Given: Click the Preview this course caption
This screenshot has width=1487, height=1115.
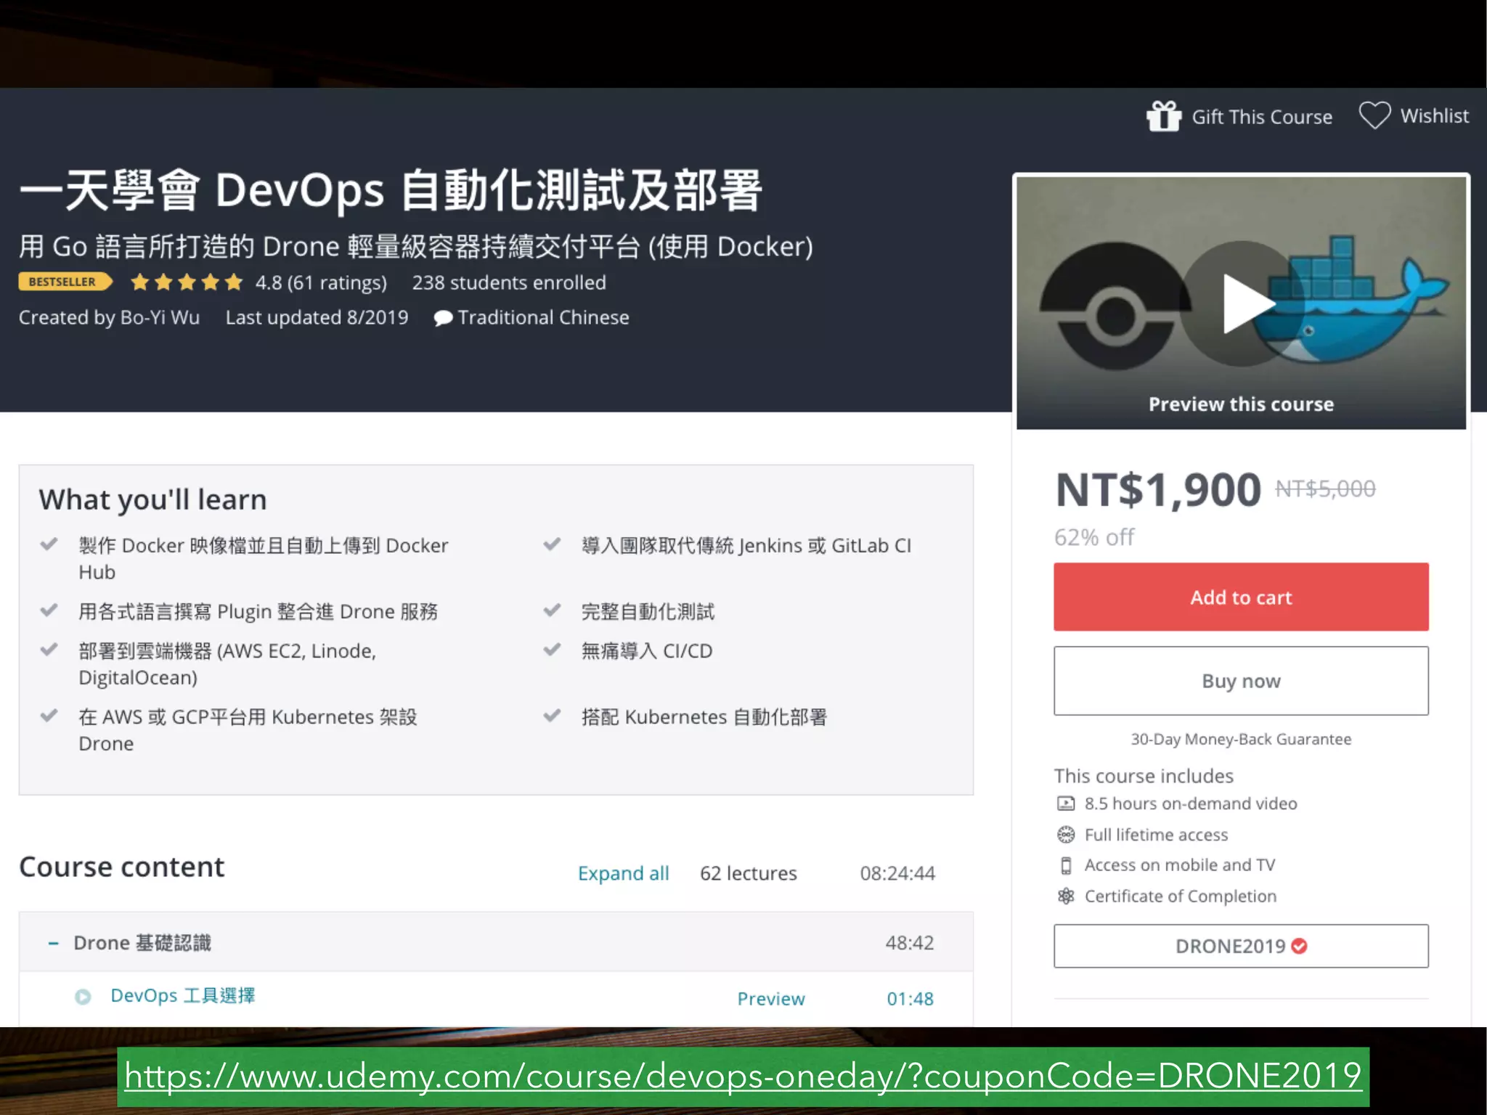Looking at the screenshot, I should pos(1241,404).
